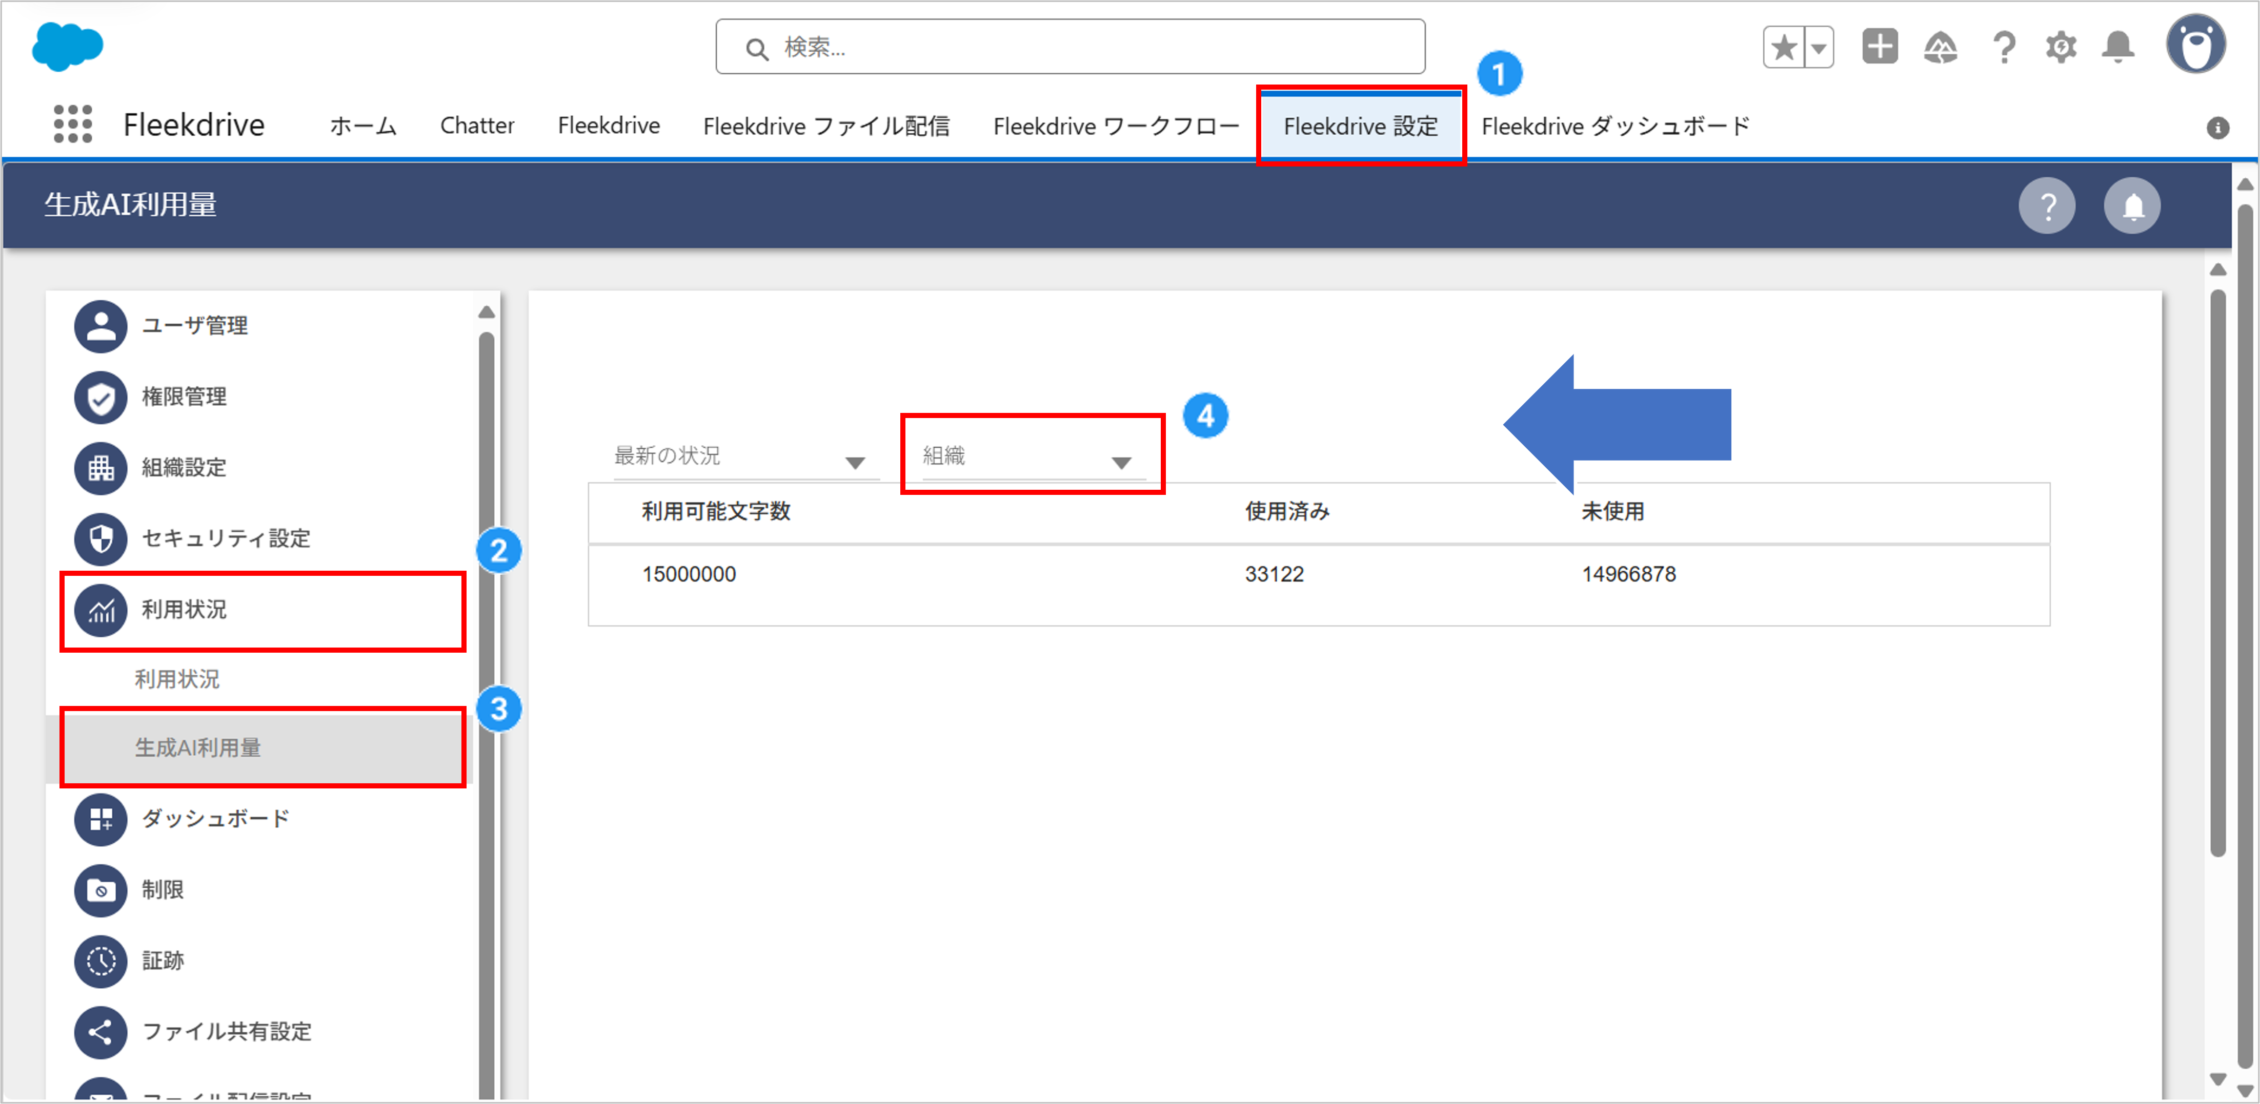Open the Fleekdrive ダッシュボード tab
This screenshot has height=1104, width=2260.
(x=1615, y=126)
